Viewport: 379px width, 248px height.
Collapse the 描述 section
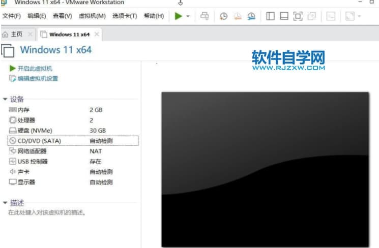[x=5, y=203]
